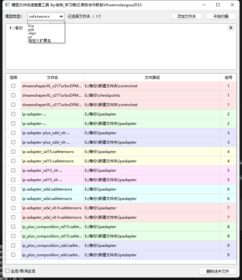Select first ip_plus_composition_sdxl row checkbox in group 9
The width and height of the screenshot is (242, 280).
pyautogui.click(x=13, y=246)
